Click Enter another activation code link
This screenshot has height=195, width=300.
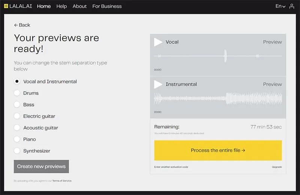[x=171, y=167]
